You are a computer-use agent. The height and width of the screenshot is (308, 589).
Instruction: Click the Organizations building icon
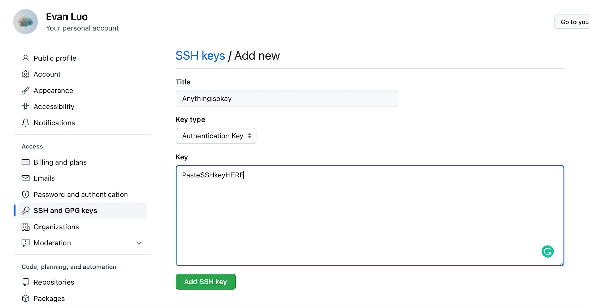tap(26, 227)
